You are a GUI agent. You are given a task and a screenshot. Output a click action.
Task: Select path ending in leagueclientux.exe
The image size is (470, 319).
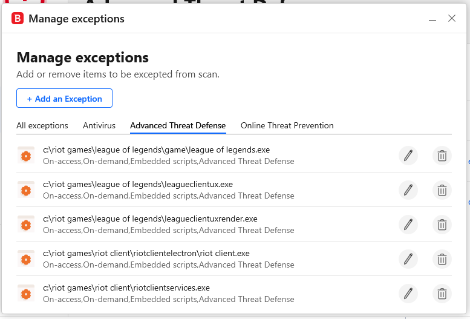(138, 184)
